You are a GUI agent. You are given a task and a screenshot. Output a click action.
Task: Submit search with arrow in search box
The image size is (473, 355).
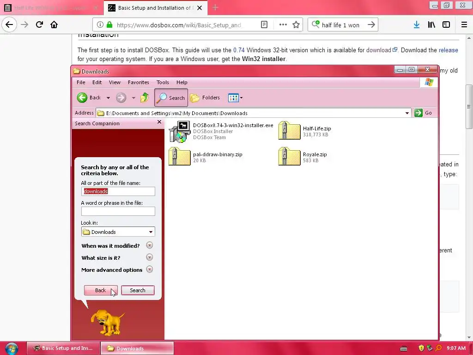(x=371, y=24)
